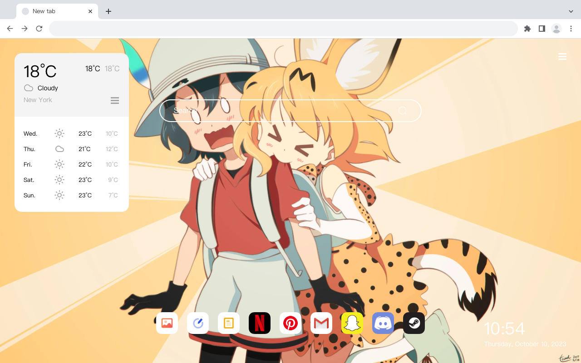Click the browser address bar
Image resolution: width=581 pixels, height=363 pixels.
(x=283, y=29)
